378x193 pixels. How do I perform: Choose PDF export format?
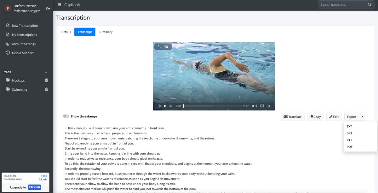349,147
